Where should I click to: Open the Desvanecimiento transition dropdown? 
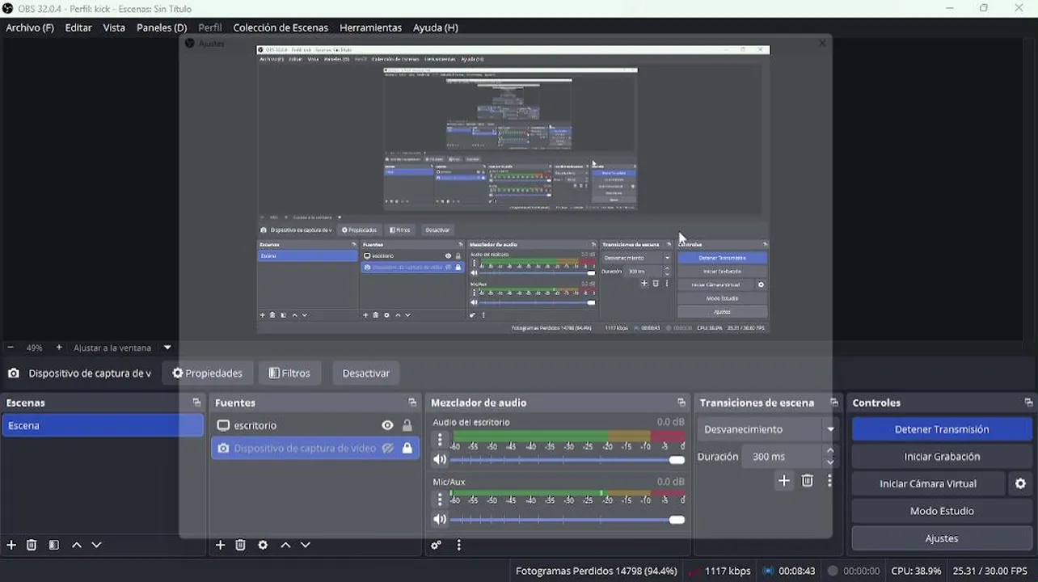pyautogui.click(x=768, y=429)
